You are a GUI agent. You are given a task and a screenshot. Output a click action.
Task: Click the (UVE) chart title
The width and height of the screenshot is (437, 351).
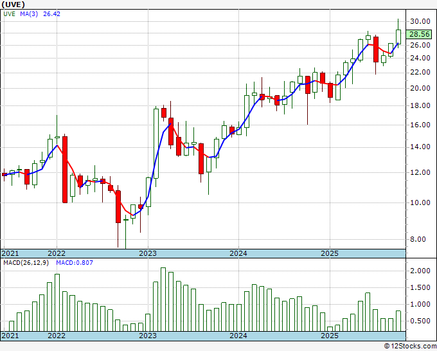(x=13, y=4)
